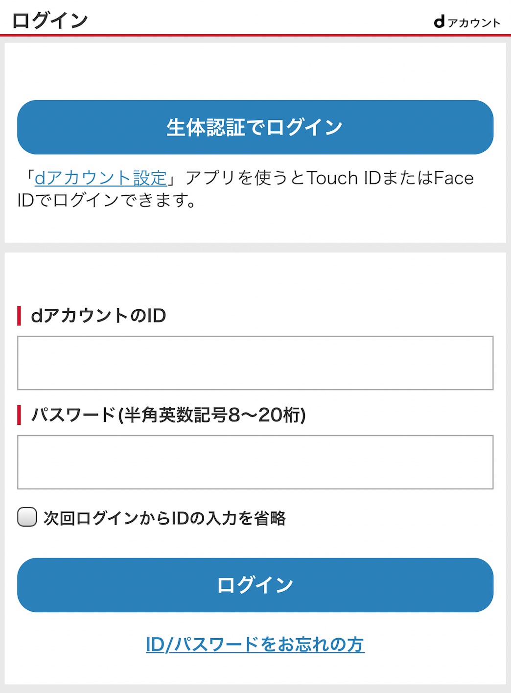Screen dimensions: 511x693
Task: Click red marker beside パスワード label
Action: click(x=19, y=415)
